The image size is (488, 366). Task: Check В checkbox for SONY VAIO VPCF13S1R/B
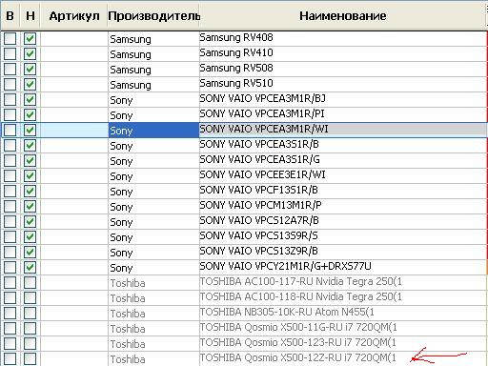10,192
